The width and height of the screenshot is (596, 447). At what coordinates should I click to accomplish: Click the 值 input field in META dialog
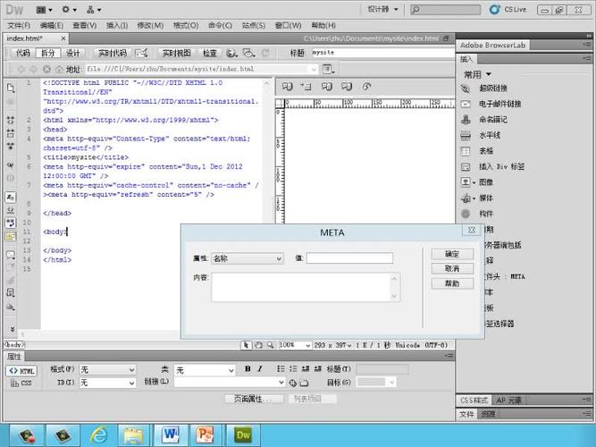pyautogui.click(x=349, y=258)
